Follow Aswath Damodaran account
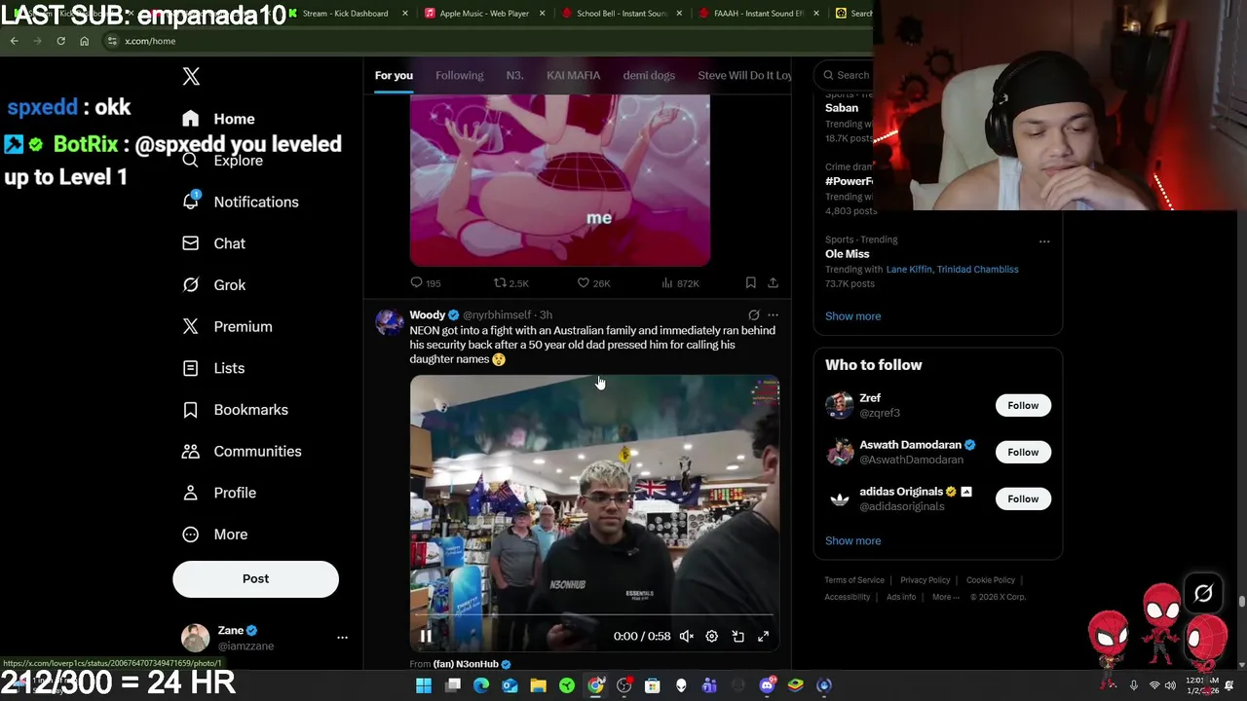The image size is (1247, 701). (1023, 452)
